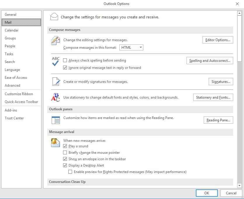
Task: Click the notepad and pencil editing settings icon
Action: [55, 41]
